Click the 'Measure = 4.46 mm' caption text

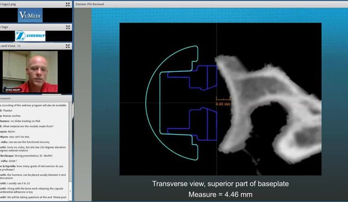coord(221,195)
